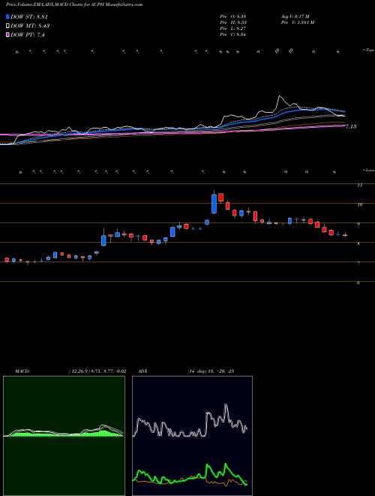Image resolution: width=375 pixels, height=496 pixels.
Task: Click the MACD (12,26,9) values header
Action: [70, 371]
